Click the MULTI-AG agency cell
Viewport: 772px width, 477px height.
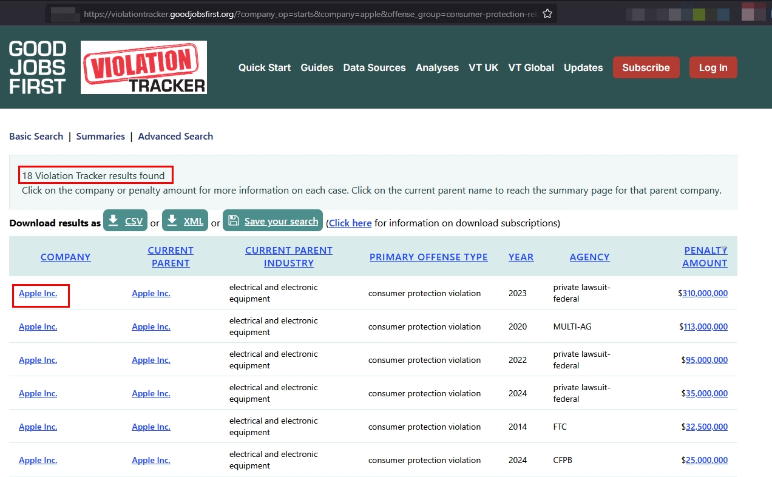(x=572, y=326)
